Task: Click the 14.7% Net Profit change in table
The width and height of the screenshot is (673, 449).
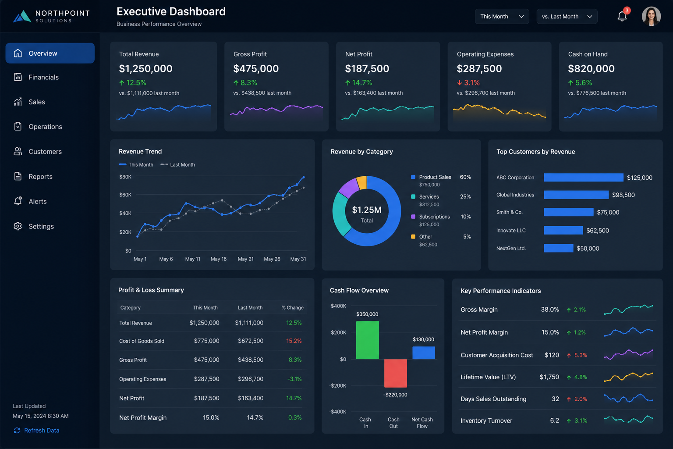Action: point(294,399)
